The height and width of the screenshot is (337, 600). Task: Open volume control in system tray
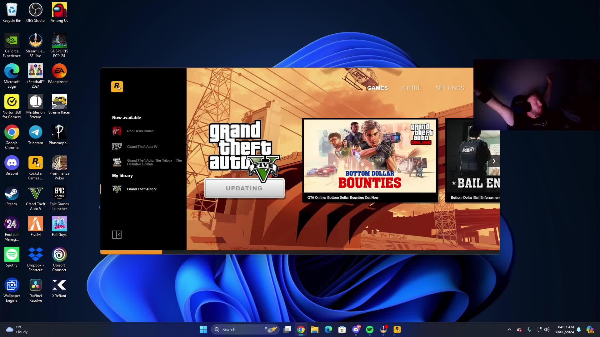coord(547,330)
